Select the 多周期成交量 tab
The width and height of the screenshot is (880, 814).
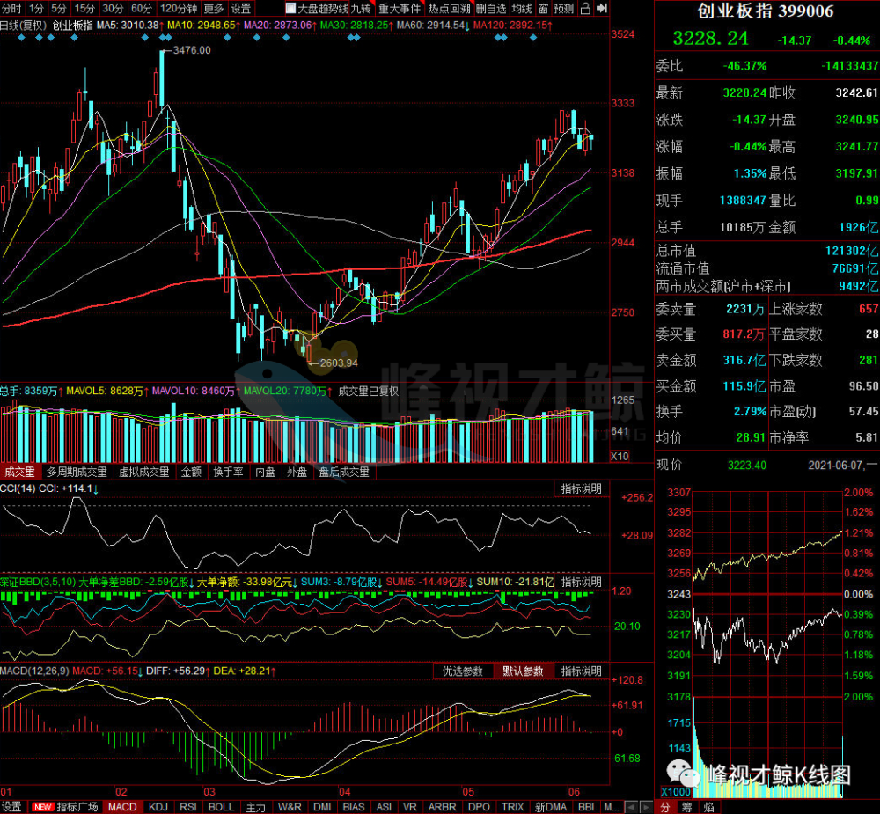[x=77, y=472]
